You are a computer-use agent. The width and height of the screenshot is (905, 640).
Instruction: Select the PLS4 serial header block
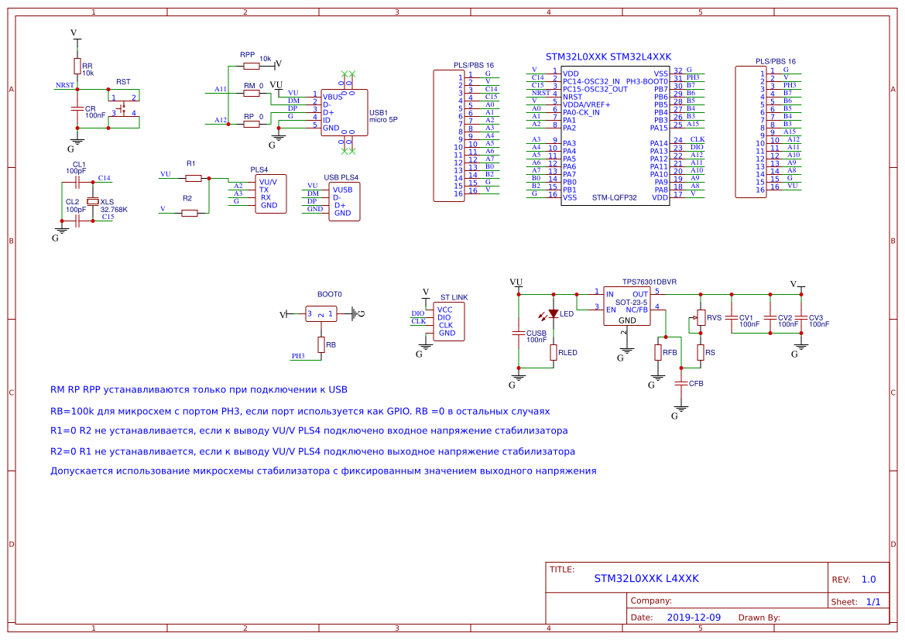pos(271,194)
